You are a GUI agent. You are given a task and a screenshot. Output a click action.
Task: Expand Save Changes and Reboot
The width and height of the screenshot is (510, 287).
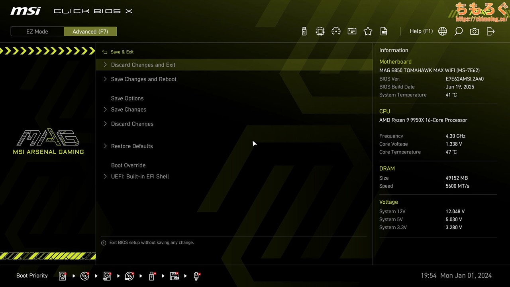click(x=143, y=79)
